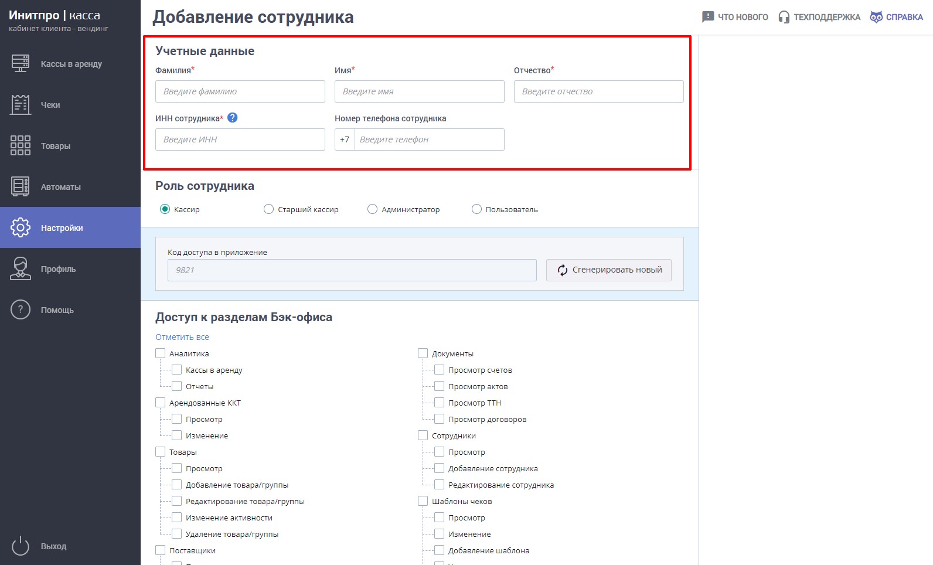This screenshot has width=933, height=565.
Task: Open the Помощь question mark icon
Action: click(21, 309)
